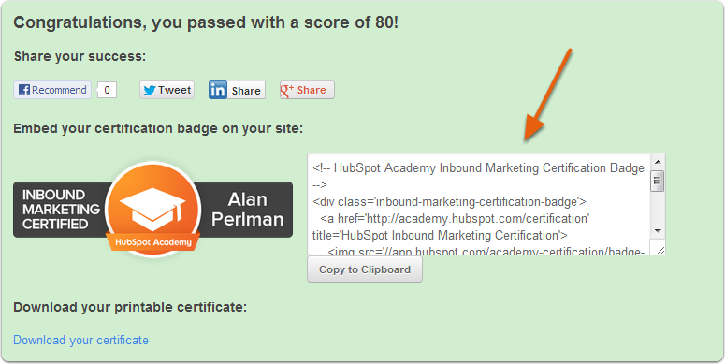Select the HubSpot Academy ribbon on badge

click(x=153, y=242)
